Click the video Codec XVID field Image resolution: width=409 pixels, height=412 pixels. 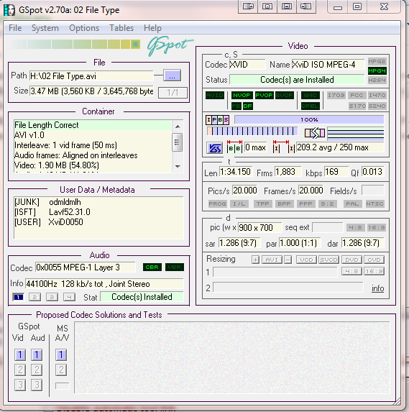(x=247, y=65)
